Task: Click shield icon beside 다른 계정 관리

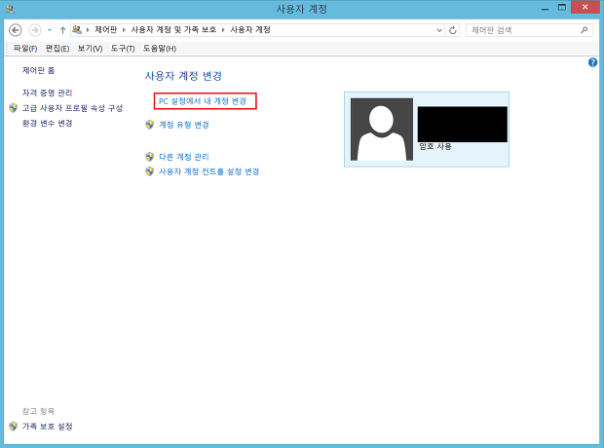Action: (x=150, y=157)
